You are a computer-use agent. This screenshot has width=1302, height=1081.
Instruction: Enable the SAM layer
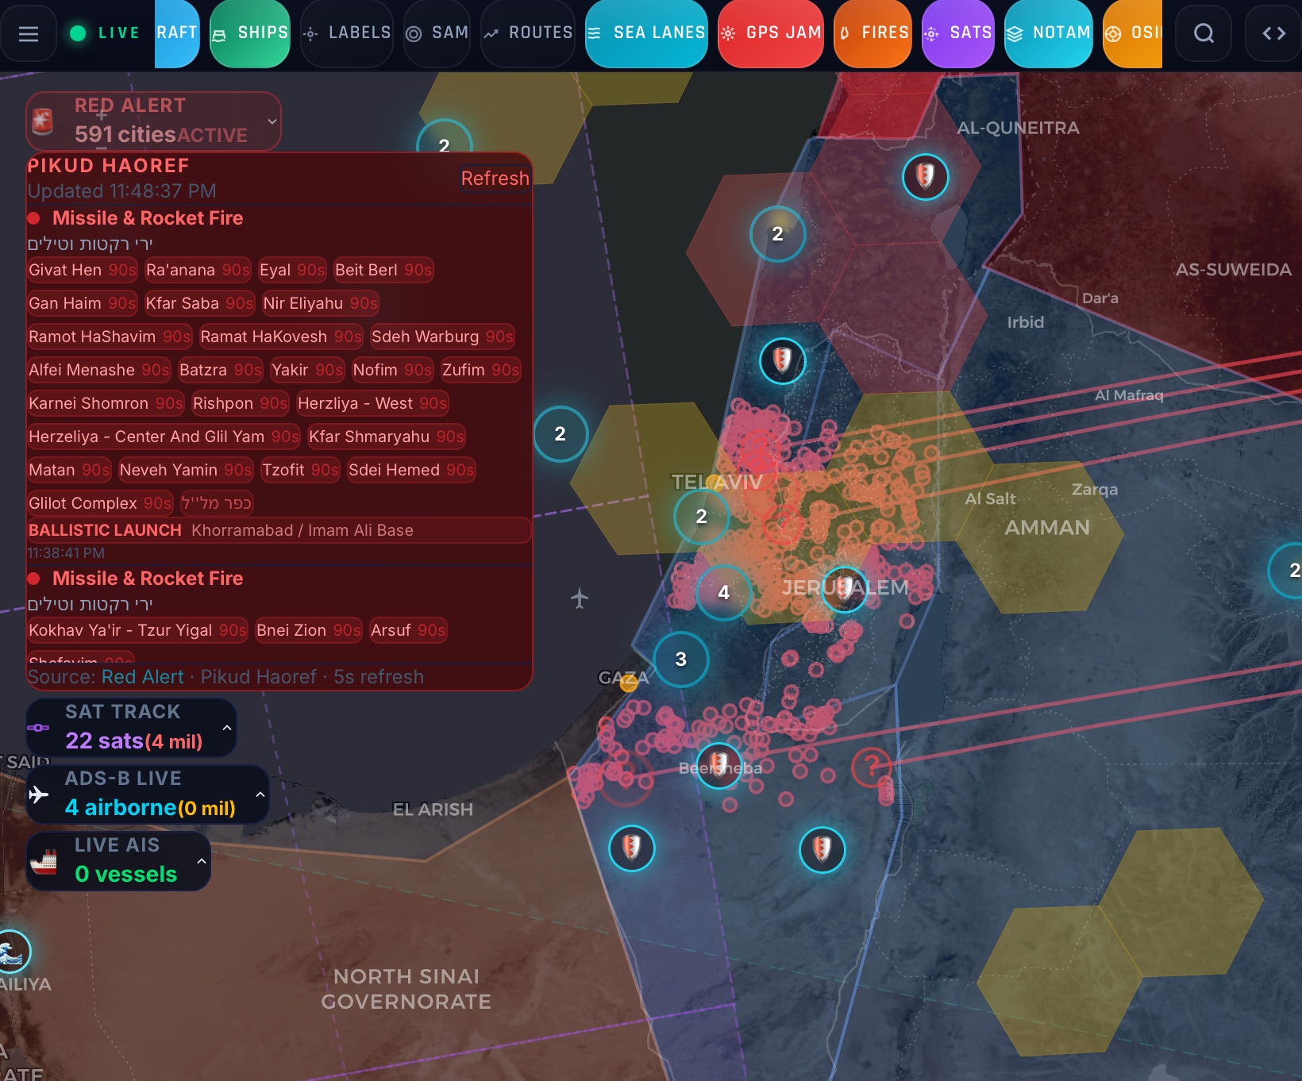coord(437,33)
